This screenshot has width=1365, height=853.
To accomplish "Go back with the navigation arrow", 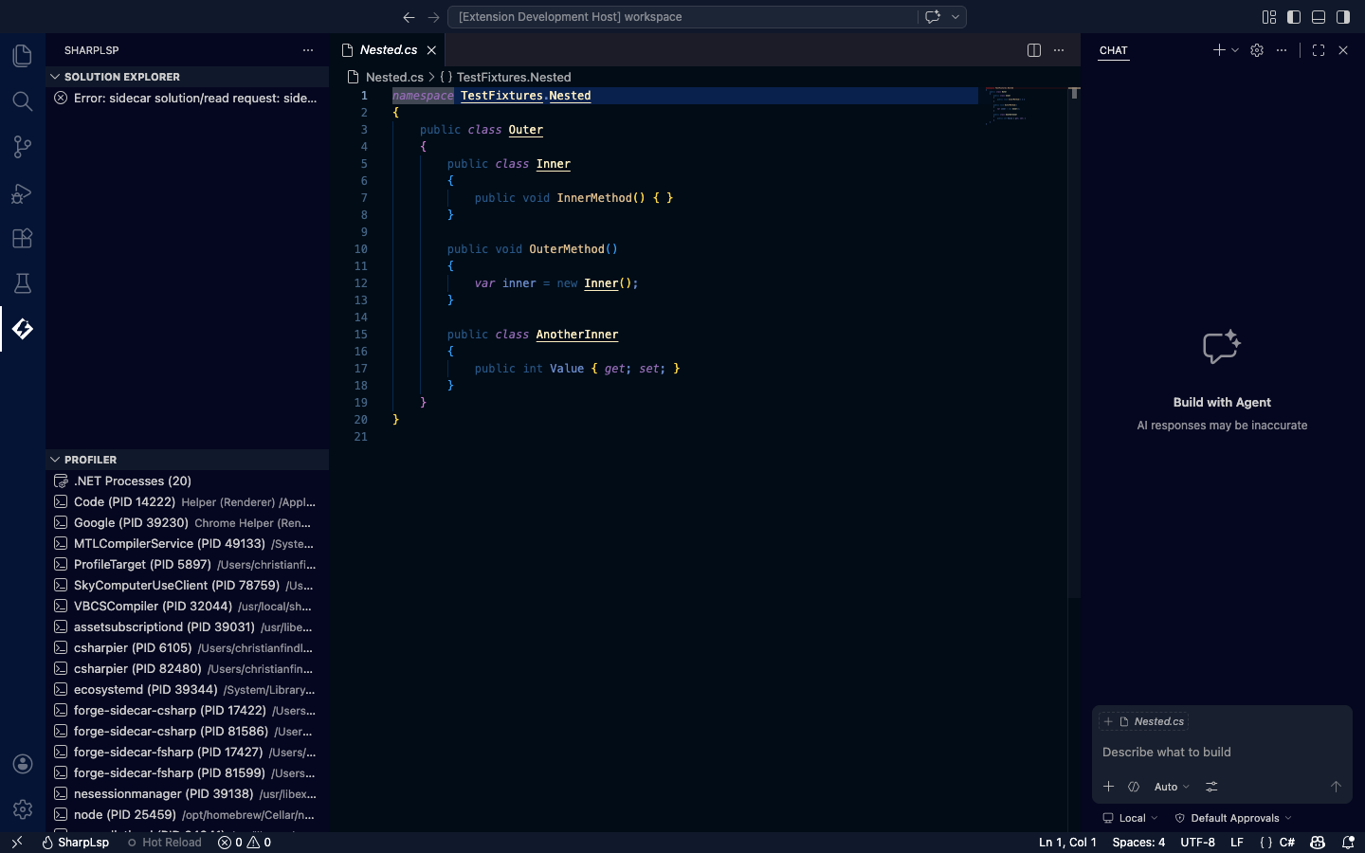I will pyautogui.click(x=409, y=17).
